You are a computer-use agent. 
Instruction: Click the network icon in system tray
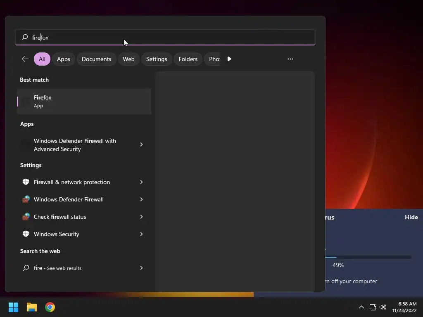point(373,307)
